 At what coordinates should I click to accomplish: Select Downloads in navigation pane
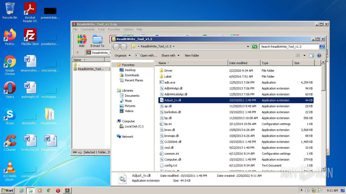pos(132,75)
